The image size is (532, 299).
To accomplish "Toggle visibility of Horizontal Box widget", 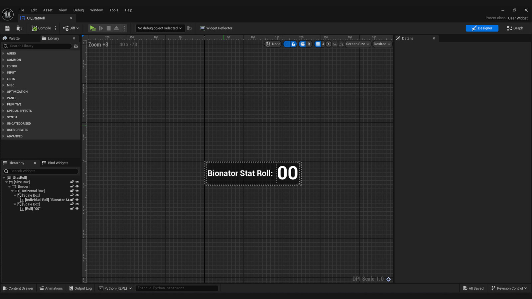I will click(x=77, y=191).
